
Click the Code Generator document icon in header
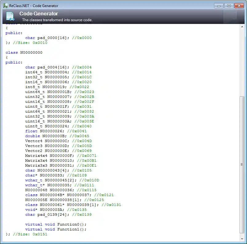pyautogui.click(x=10, y=17)
